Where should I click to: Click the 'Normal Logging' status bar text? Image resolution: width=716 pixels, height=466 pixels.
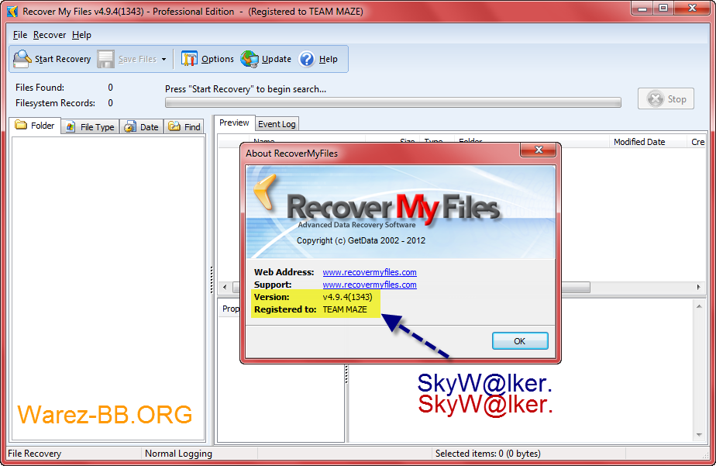coord(178,454)
